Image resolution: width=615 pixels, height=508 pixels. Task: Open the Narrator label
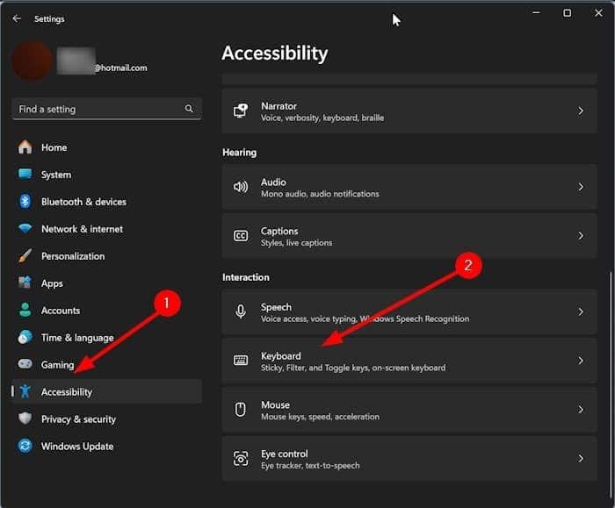(x=279, y=106)
